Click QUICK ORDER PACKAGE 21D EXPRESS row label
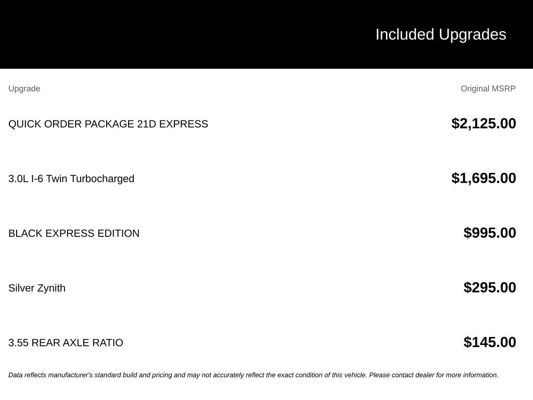Image resolution: width=533 pixels, height=400 pixels. pos(108,124)
